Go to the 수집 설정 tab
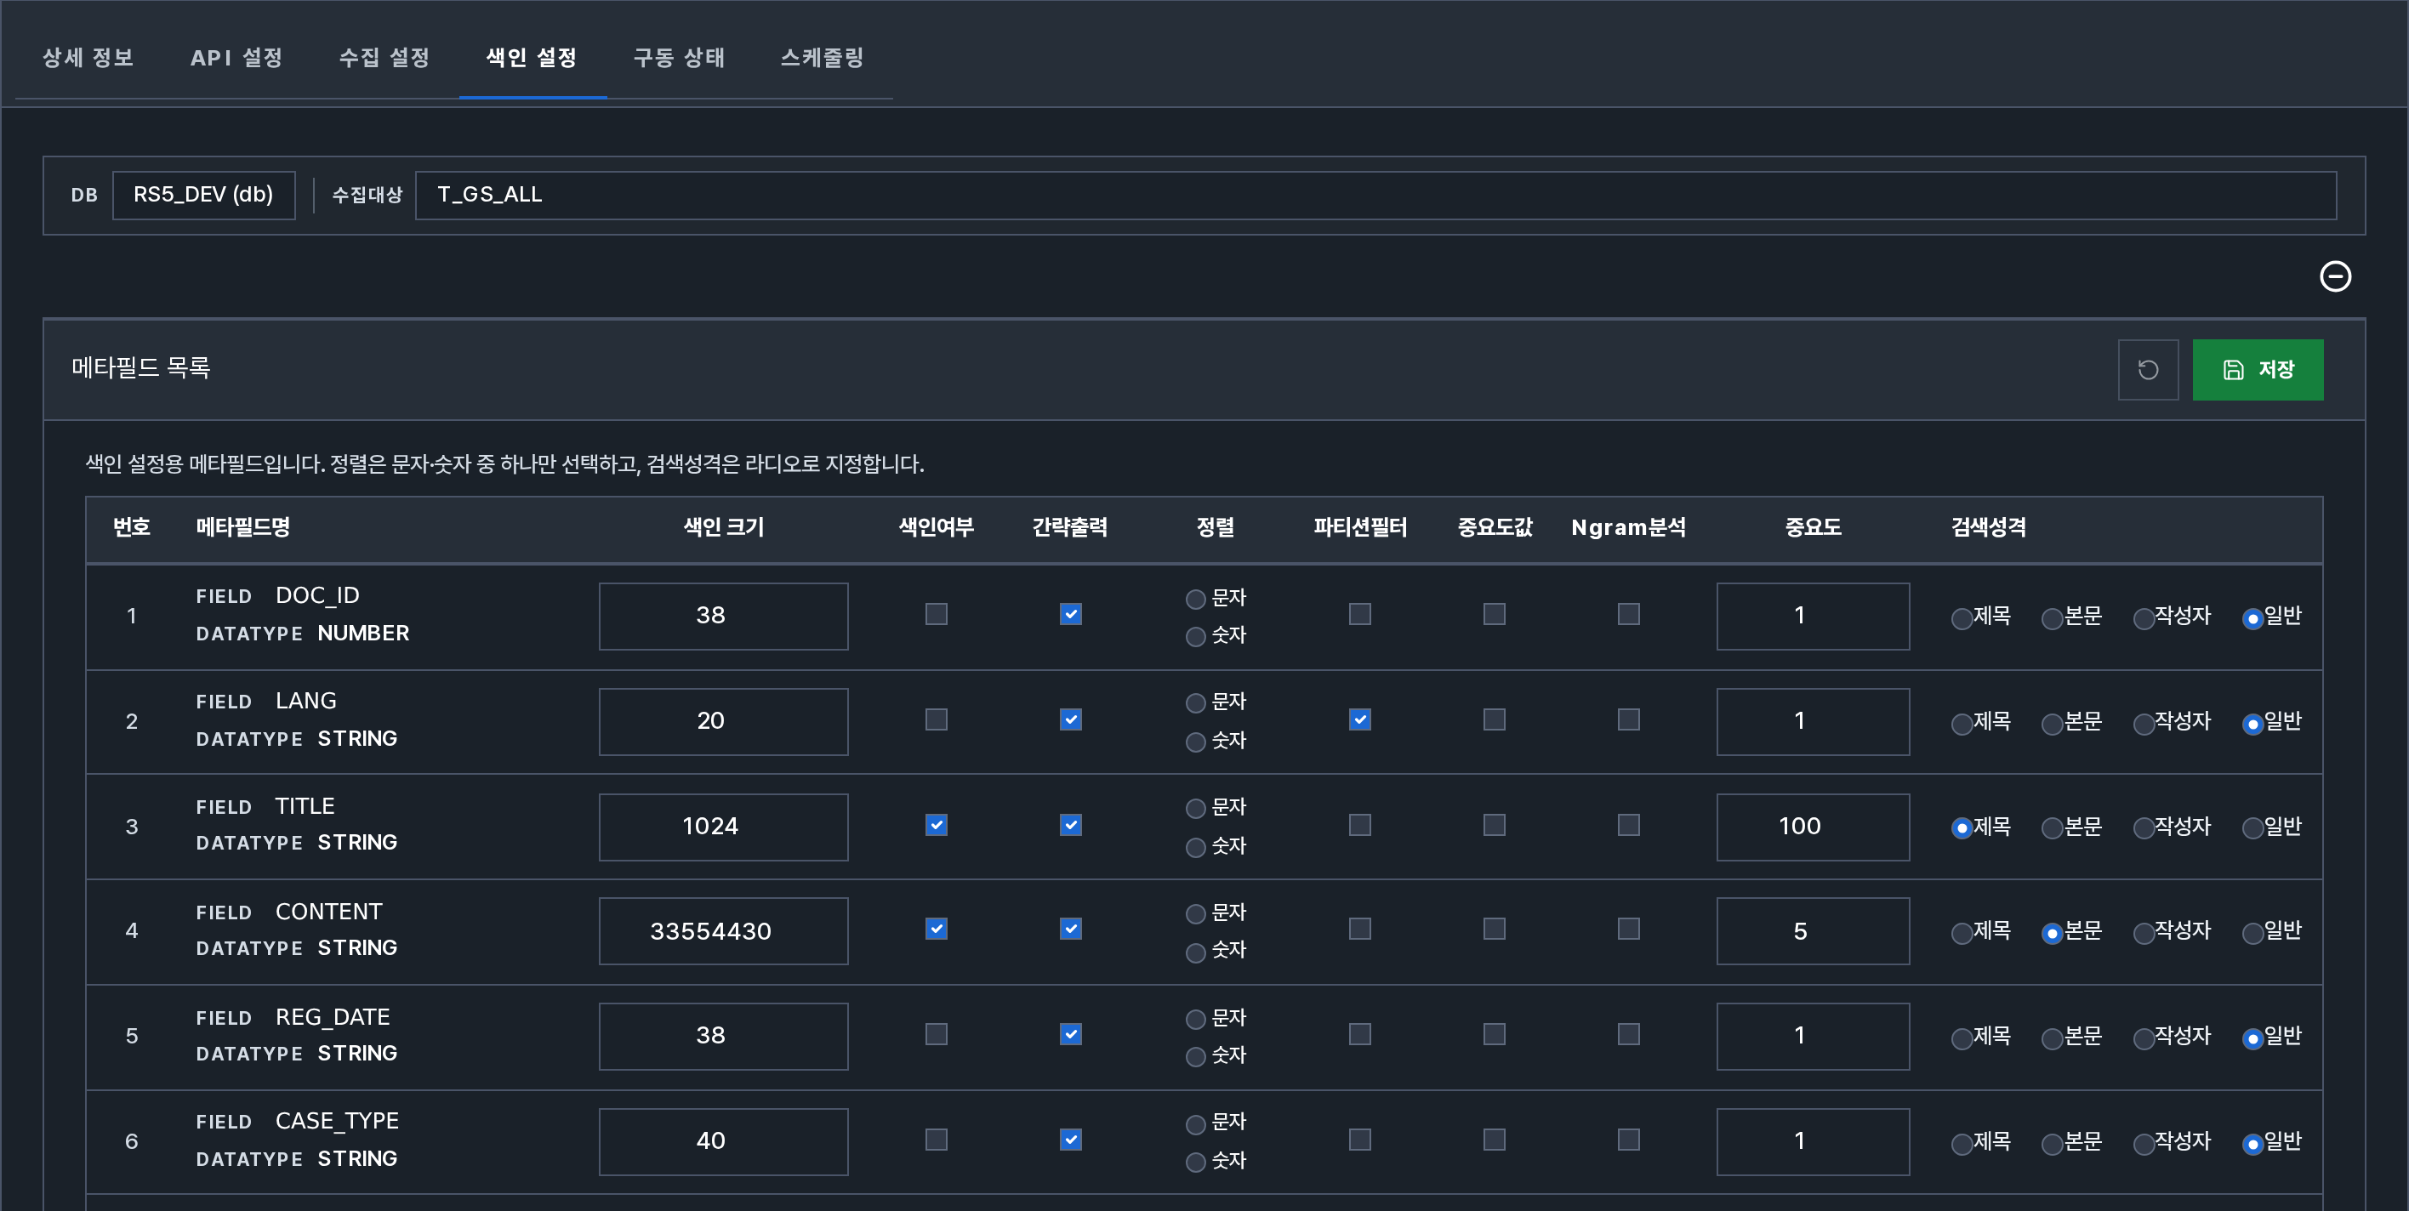2409x1211 pixels. [x=384, y=58]
